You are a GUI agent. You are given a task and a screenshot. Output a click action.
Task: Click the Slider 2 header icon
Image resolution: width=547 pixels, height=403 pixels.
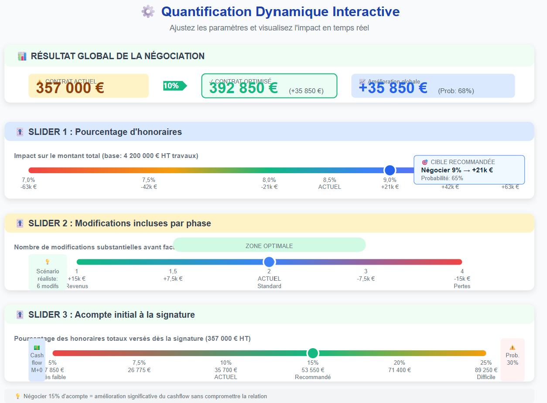[x=20, y=223]
